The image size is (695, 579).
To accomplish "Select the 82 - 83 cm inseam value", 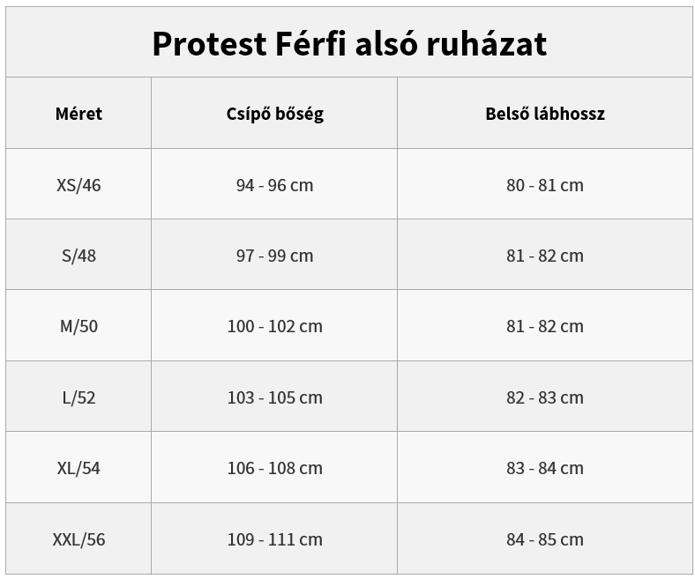I will (544, 397).
